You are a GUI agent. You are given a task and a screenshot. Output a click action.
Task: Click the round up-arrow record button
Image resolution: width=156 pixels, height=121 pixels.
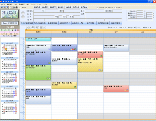[x=23, y=13]
